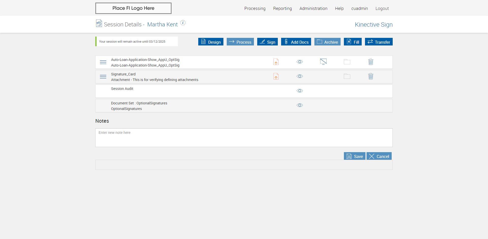Screen dimensions: 488x239
Task: Open the Processing menu
Action: (x=255, y=8)
